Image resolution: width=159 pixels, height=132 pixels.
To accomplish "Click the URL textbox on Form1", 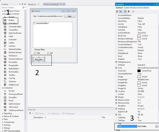I will (x=48, y=16).
